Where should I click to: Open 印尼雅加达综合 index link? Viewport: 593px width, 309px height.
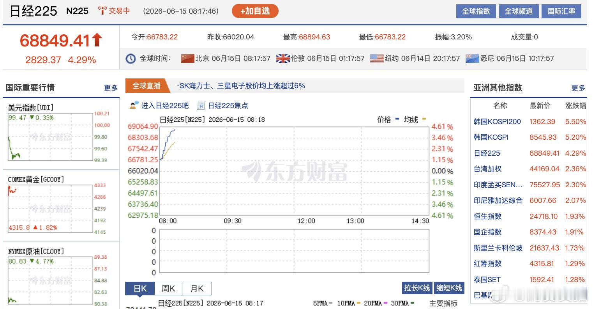click(x=498, y=201)
